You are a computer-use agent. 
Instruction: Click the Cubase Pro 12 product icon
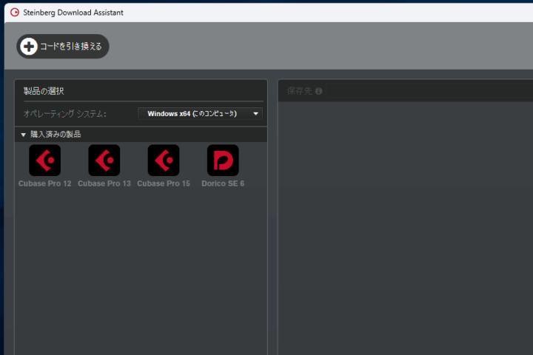point(44,160)
